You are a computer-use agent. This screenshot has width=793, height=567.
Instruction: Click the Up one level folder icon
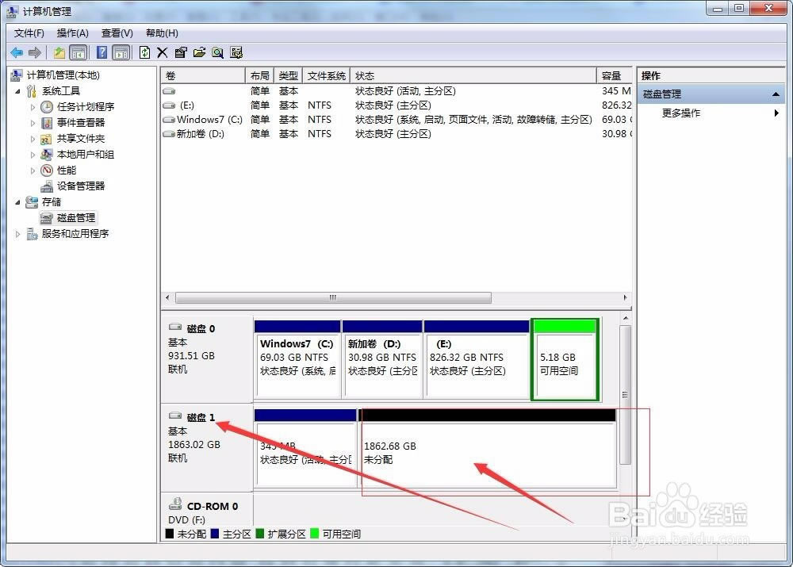(x=59, y=52)
